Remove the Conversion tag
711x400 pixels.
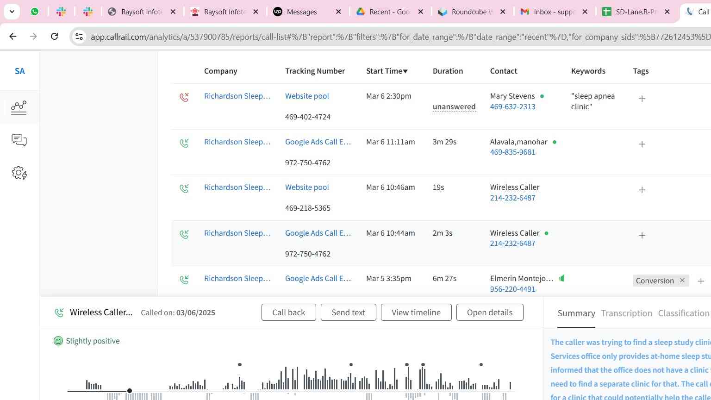682,281
